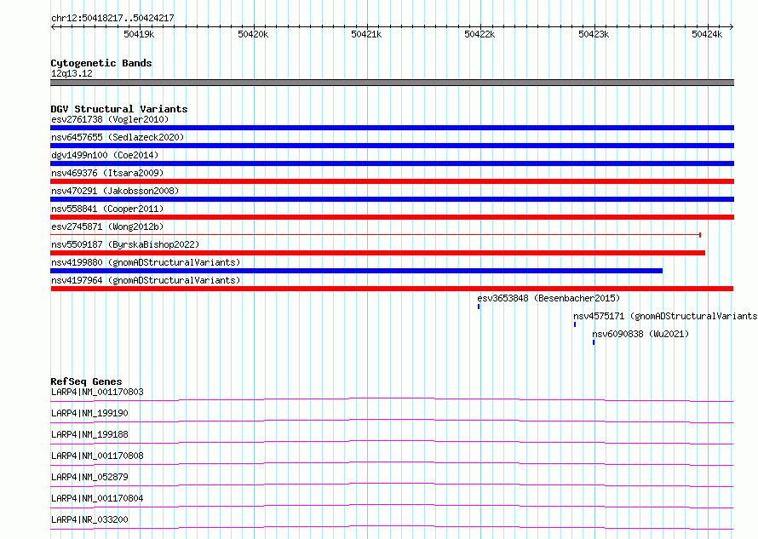Click the esv3653848 (Besenbacher2015) label
Image resolution: width=758 pixels, height=539 pixels.
548,298
